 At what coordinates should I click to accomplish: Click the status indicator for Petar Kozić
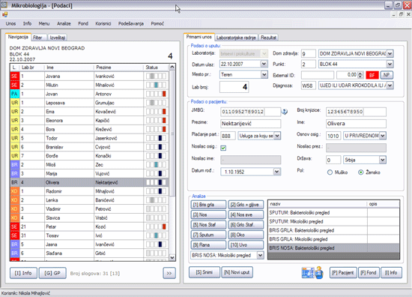[x=156, y=226]
